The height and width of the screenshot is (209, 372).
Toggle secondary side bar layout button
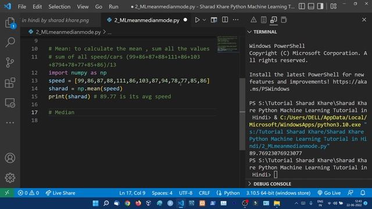[x=320, y=6]
